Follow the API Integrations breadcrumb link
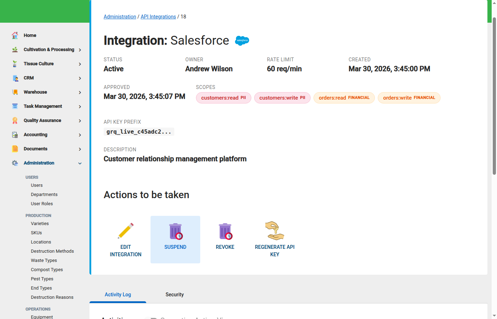 pyautogui.click(x=158, y=16)
